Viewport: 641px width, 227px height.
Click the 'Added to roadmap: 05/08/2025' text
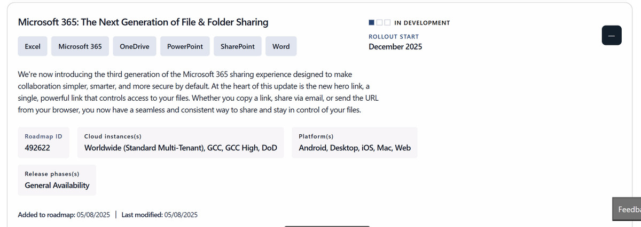(64, 215)
